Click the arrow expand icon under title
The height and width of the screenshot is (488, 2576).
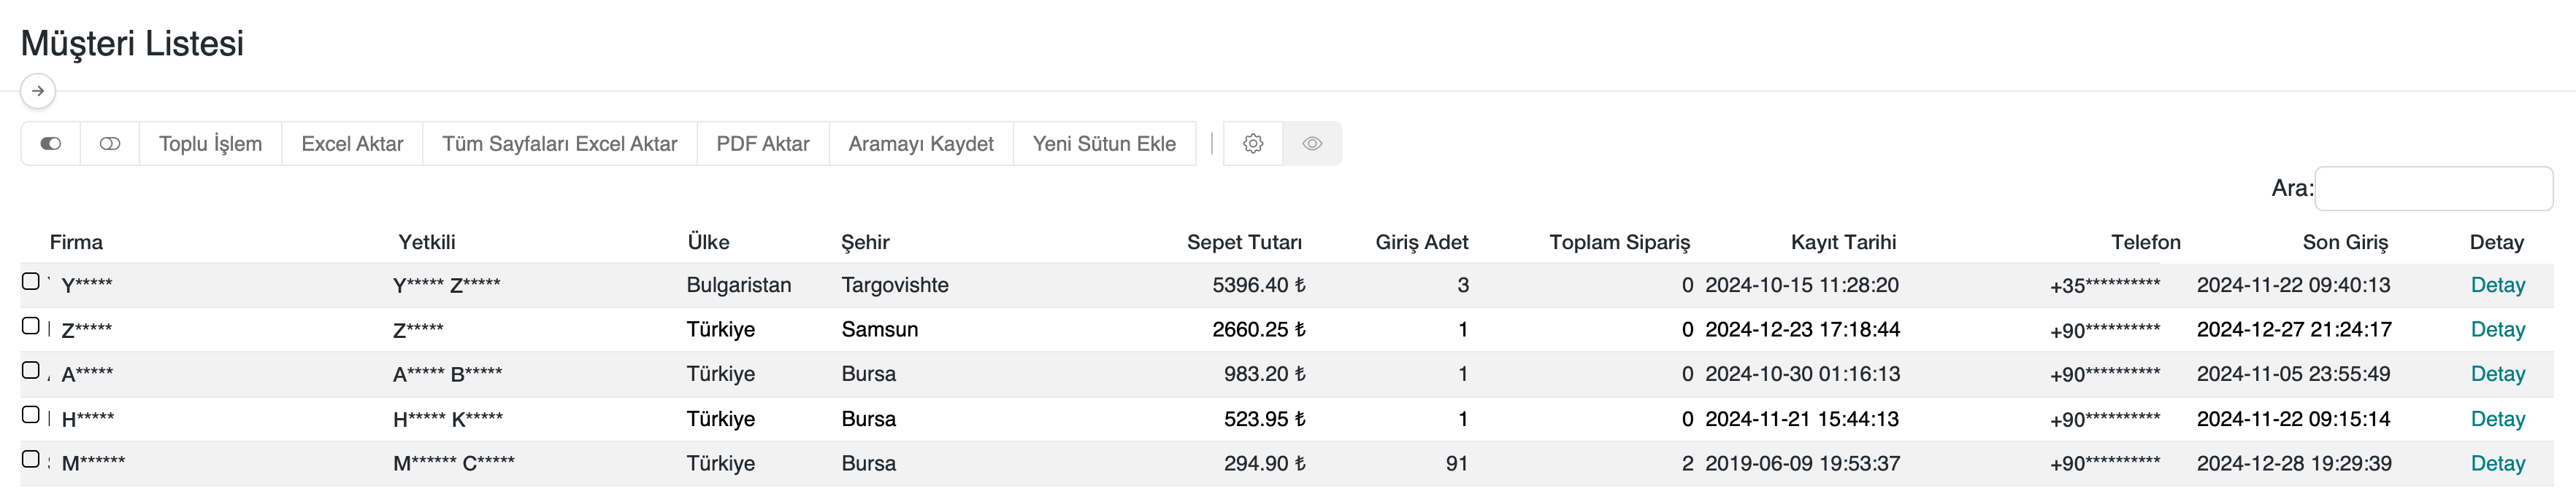[x=38, y=91]
